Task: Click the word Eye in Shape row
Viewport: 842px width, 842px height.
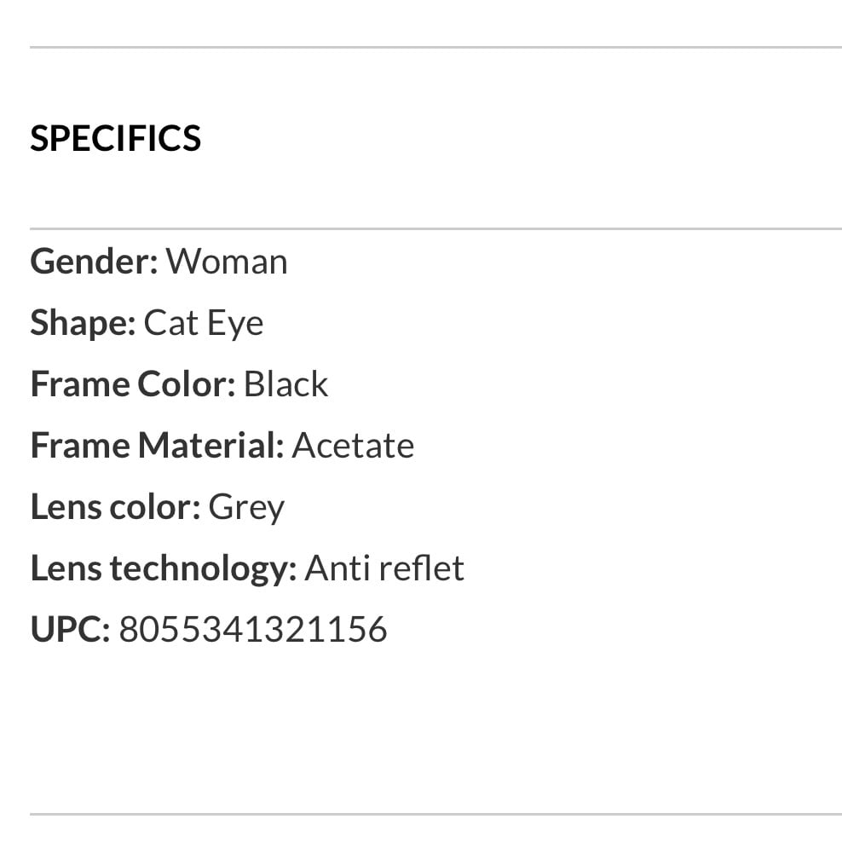Action: point(235,325)
